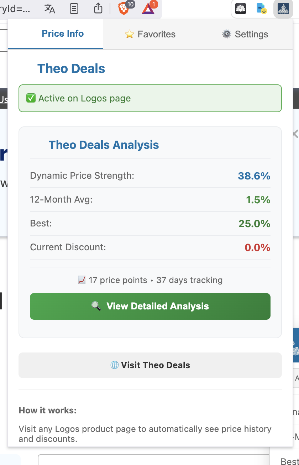Click the translate page icon

coord(49,9)
